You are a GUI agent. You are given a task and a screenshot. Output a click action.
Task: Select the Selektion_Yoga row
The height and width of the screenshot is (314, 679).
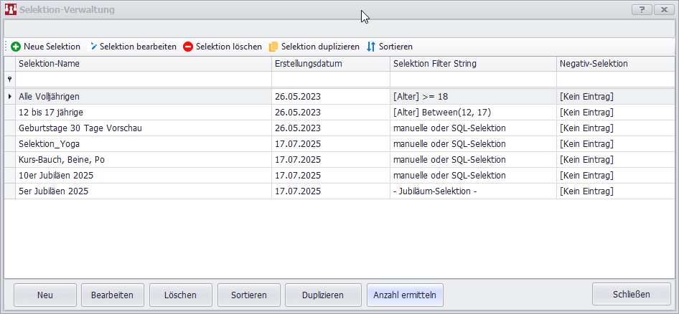(x=144, y=144)
